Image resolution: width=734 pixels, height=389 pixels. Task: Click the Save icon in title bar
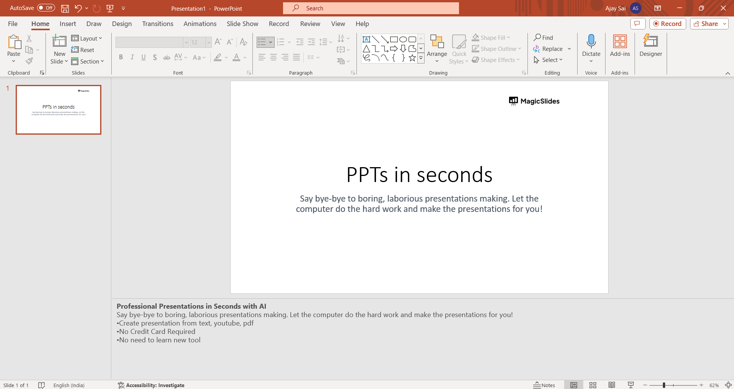point(65,8)
